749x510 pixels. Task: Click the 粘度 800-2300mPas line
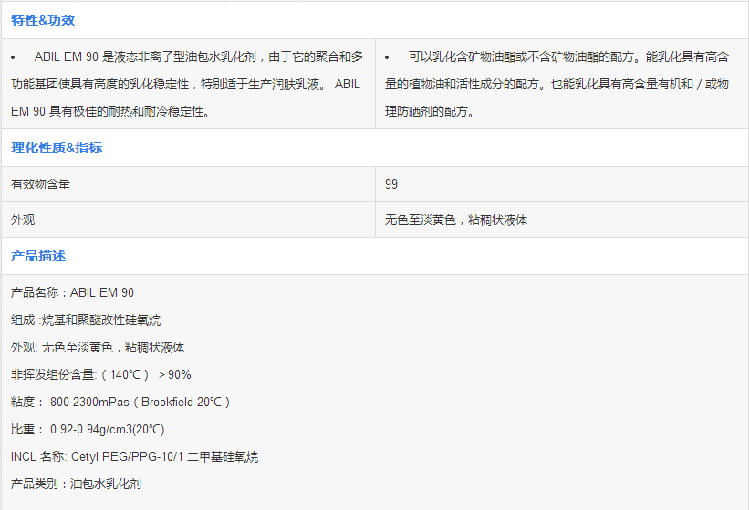[x=120, y=403]
